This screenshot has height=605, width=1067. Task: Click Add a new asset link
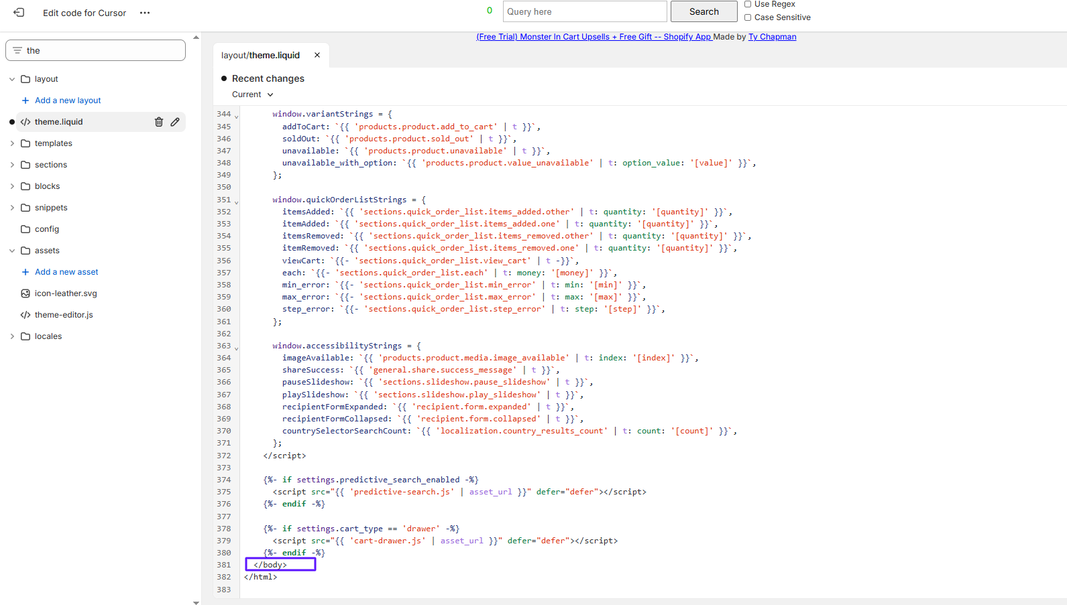(x=66, y=272)
